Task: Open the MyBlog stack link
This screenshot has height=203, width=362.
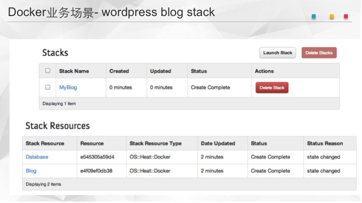Action: (68, 87)
